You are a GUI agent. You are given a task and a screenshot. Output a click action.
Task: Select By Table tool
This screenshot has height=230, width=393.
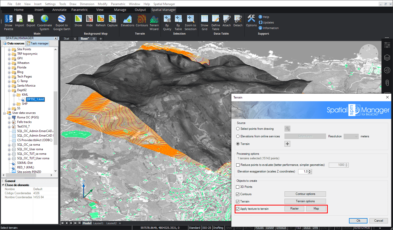tap(178, 22)
